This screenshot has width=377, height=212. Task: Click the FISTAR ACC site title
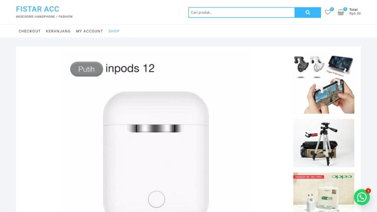(38, 9)
